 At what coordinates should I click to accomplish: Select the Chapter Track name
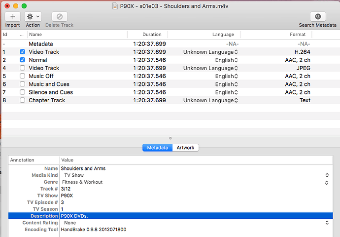tap(47, 100)
